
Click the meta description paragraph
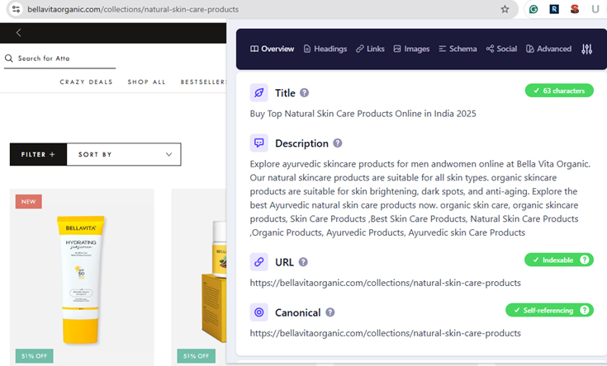tap(420, 199)
